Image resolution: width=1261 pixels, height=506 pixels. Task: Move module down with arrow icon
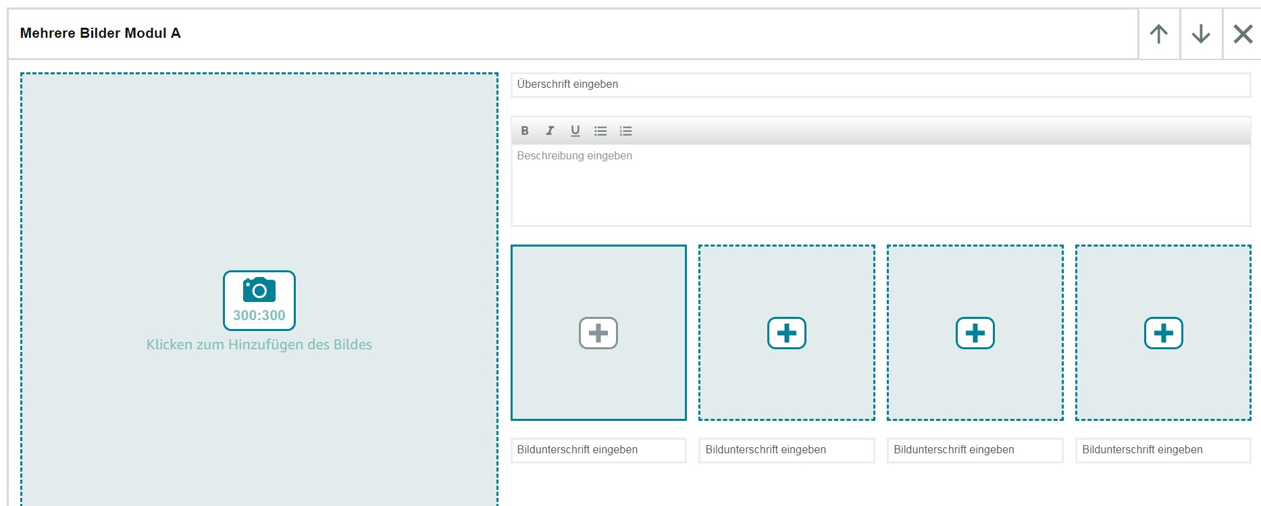coord(1201,34)
